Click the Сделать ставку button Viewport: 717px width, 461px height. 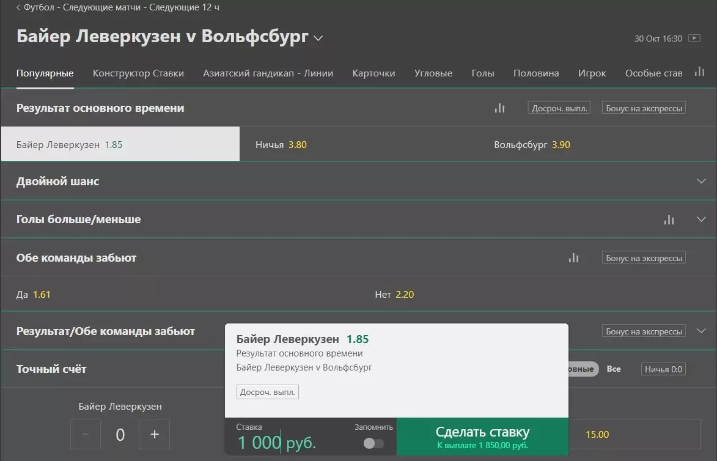click(482, 437)
